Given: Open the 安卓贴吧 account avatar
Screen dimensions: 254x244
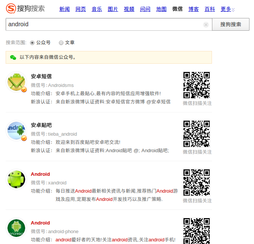Looking at the screenshot, I should tap(17, 131).
